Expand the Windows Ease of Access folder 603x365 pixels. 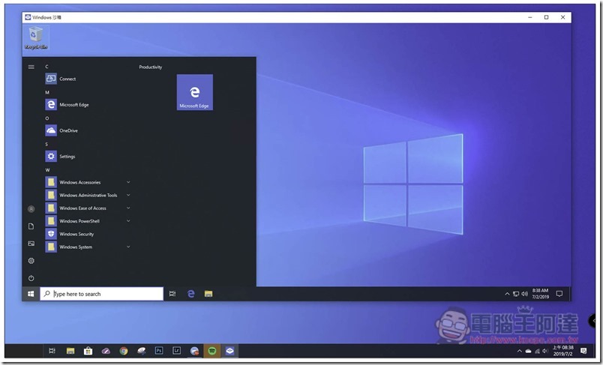click(88, 208)
